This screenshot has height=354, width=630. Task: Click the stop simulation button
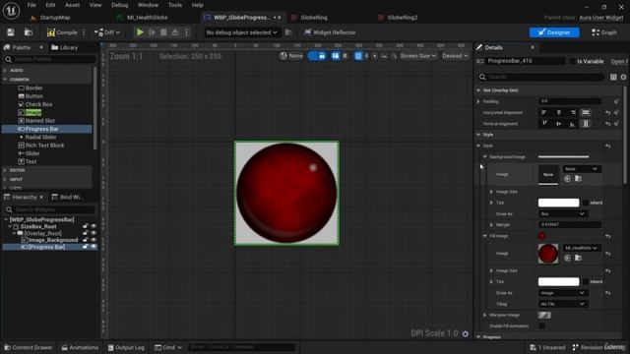coord(163,32)
